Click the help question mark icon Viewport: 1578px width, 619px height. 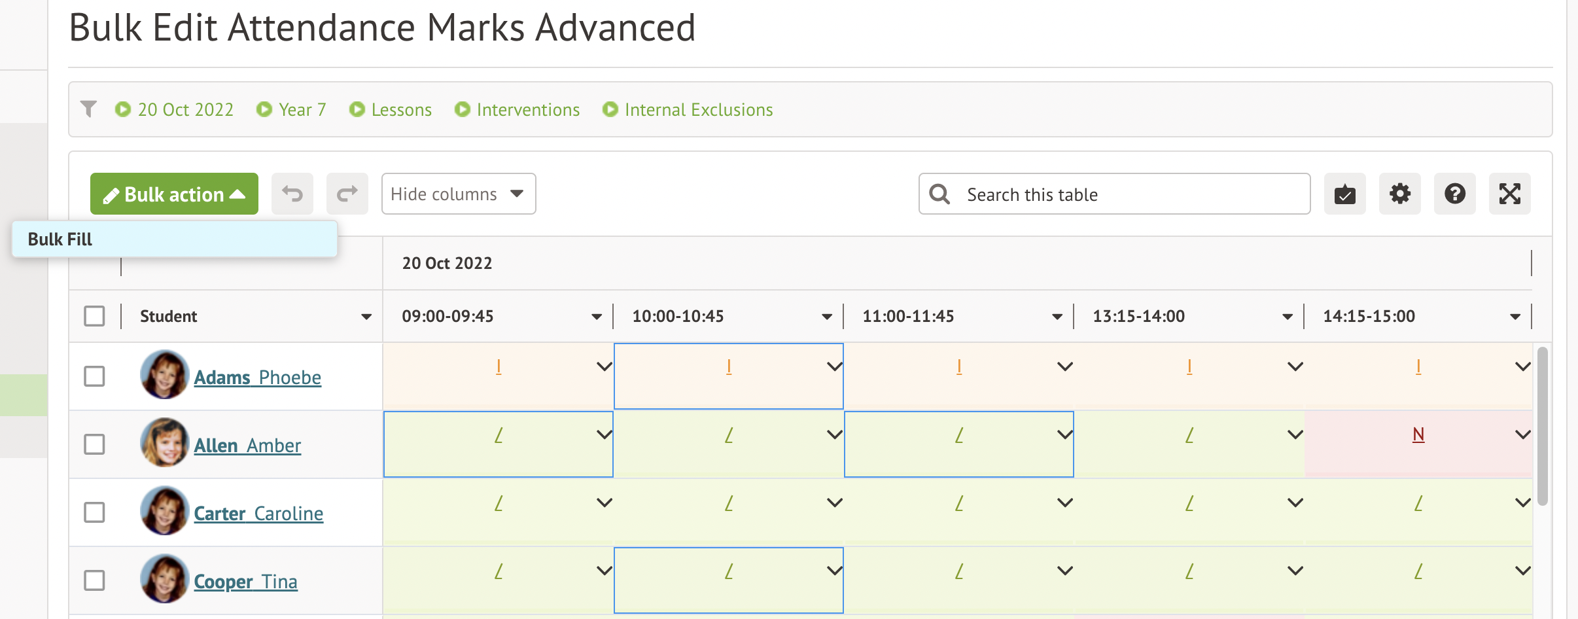click(x=1454, y=194)
